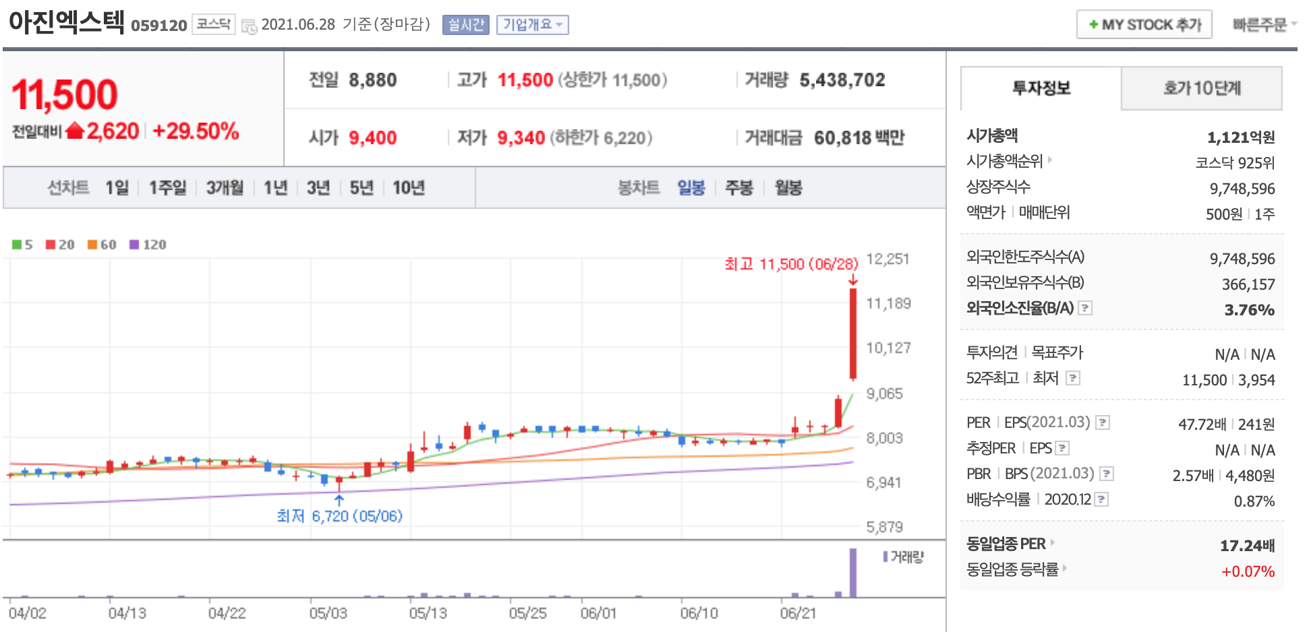This screenshot has height=632, width=1307.
Task: Click the help icon next to 외국인소진율(B/A)
Action: pos(1085,308)
